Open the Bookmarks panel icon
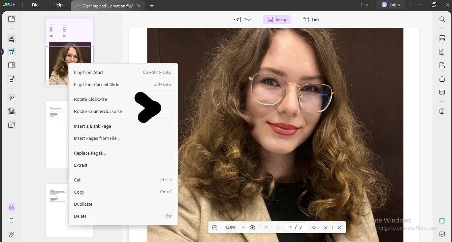Viewport: 452px width, 242px height. (11, 221)
